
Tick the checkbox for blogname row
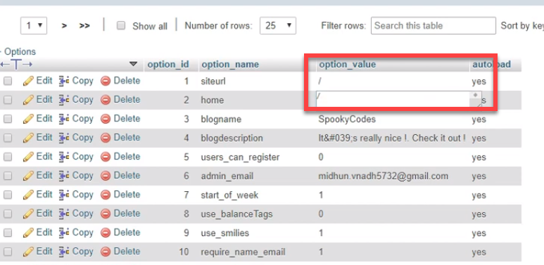pos(8,119)
